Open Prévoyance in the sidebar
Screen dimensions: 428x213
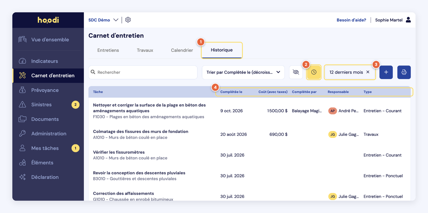pyautogui.click(x=48, y=90)
